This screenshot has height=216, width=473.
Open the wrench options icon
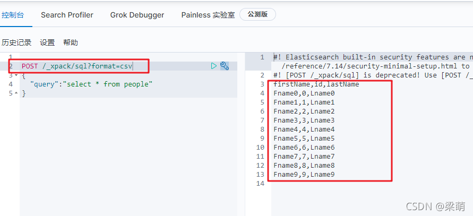[225, 66]
